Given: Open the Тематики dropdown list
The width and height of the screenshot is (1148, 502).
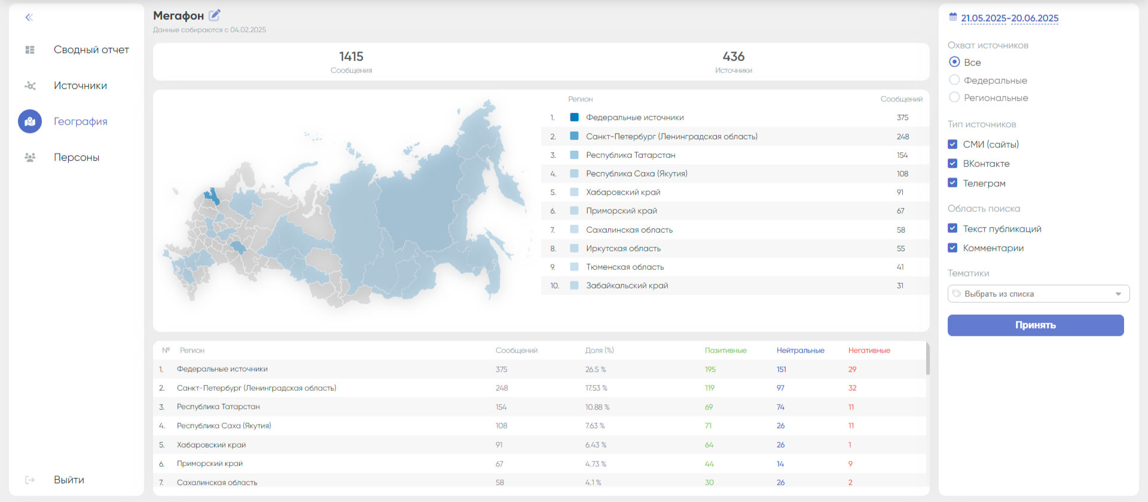Looking at the screenshot, I should (1038, 294).
